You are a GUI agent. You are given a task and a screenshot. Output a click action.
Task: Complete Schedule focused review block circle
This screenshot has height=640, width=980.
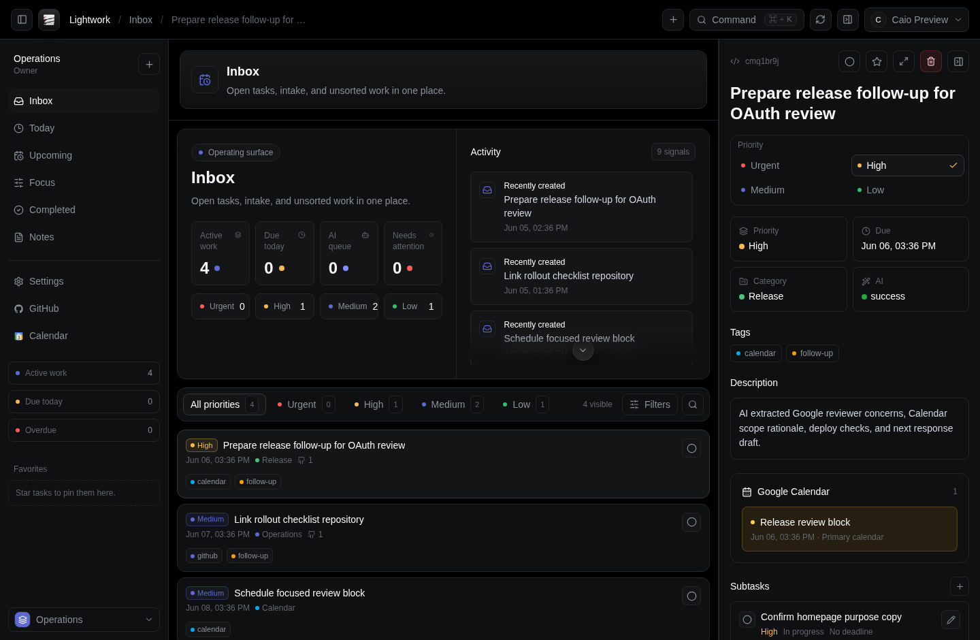(x=691, y=596)
